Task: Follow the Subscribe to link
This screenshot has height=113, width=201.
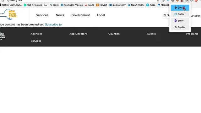Action: pyautogui.click(x=53, y=24)
